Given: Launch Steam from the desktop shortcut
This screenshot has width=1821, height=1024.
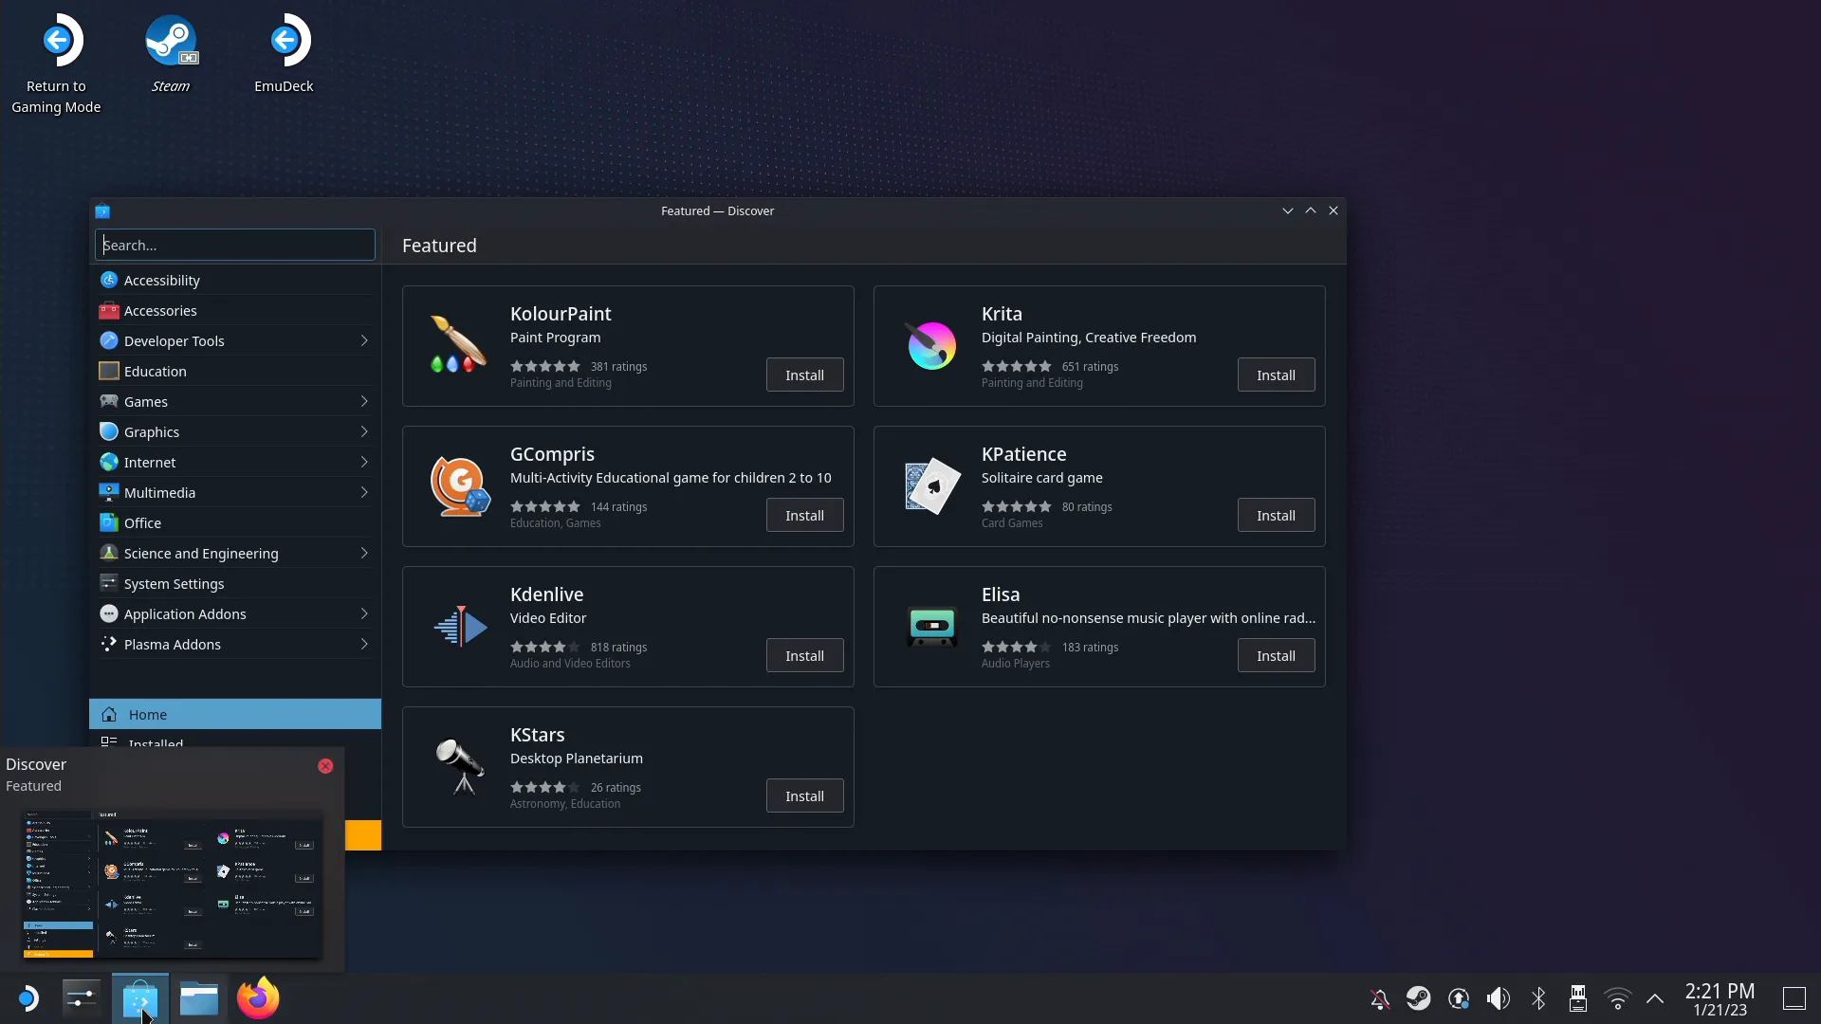Looking at the screenshot, I should 171,52.
